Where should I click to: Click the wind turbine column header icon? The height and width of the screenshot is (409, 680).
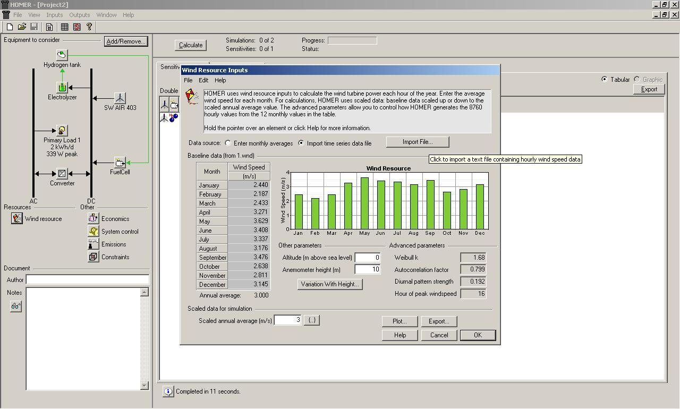pos(165,105)
